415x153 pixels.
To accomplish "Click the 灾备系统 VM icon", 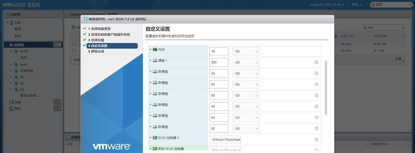I will pyautogui.click(x=16, y=71).
